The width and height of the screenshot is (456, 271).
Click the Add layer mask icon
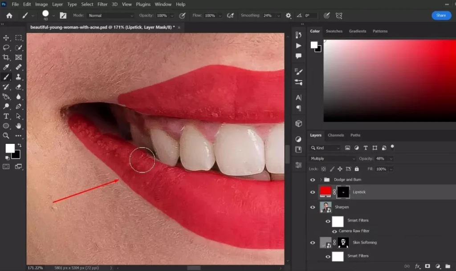(x=427, y=266)
